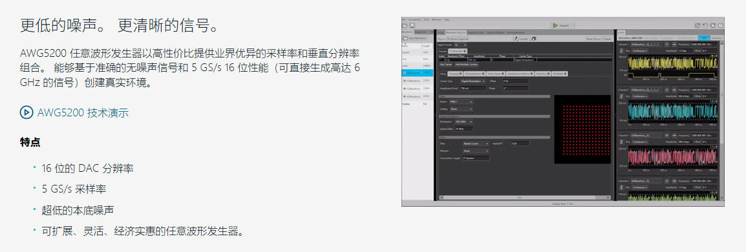The height and width of the screenshot is (252, 746).
Task: Click the Add Multiple Carriers button
Action: click(467, 64)
